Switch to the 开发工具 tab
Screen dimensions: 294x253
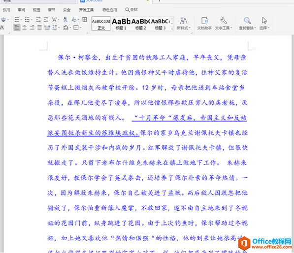86,10
